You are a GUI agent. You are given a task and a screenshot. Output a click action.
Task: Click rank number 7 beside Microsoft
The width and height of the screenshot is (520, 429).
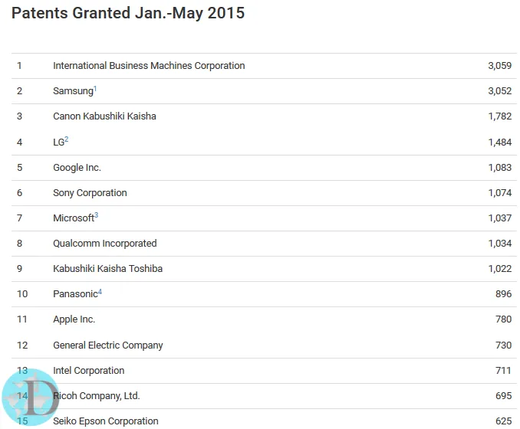point(20,218)
